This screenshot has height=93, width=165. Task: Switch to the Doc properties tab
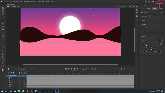point(161,8)
